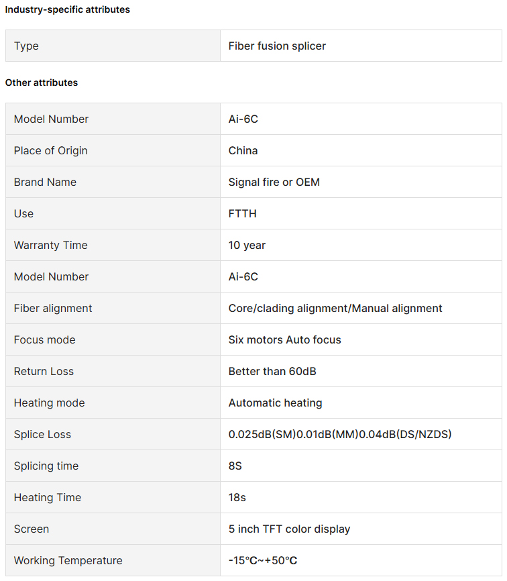Click the 10 year warranty value
Viewport: 507px width, 581px height.
pos(247,246)
